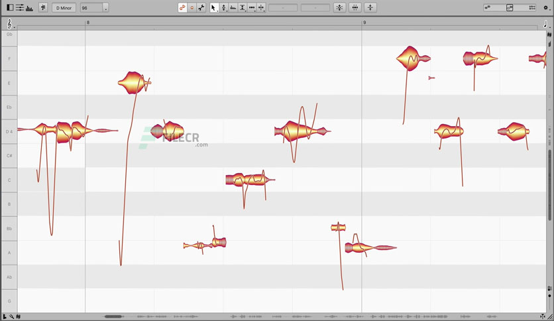Select the note assignment mode icon

(x=182, y=7)
